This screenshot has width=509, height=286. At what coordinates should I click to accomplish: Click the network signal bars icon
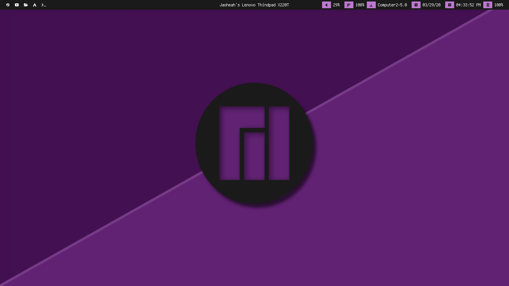pyautogui.click(x=371, y=5)
